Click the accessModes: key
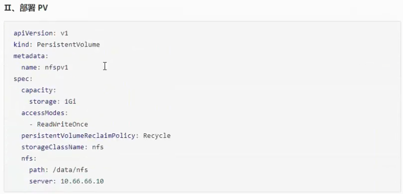Viewport: 403px width, 194px height. tap(43, 113)
